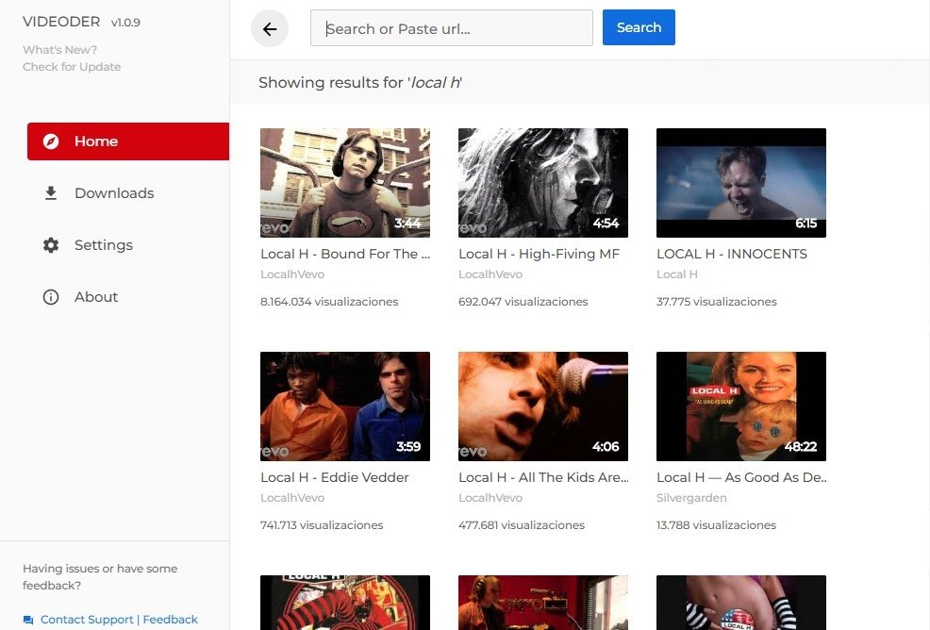Click channel LocalhVevo under All The Kids
Image resolution: width=930 pixels, height=630 pixels.
pyautogui.click(x=490, y=498)
